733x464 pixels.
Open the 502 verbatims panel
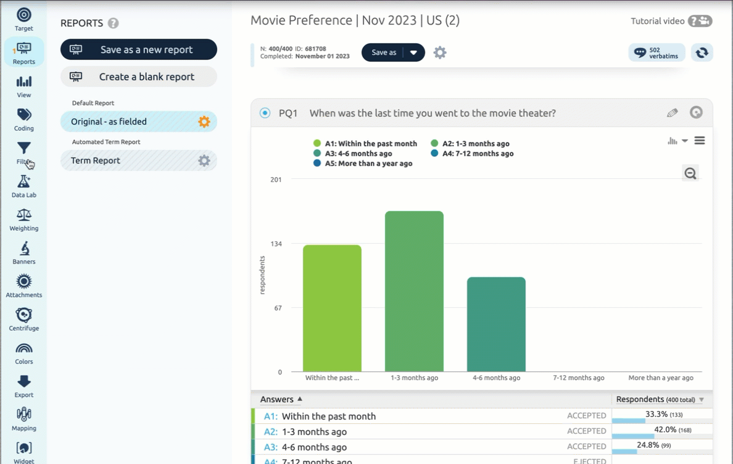click(656, 53)
